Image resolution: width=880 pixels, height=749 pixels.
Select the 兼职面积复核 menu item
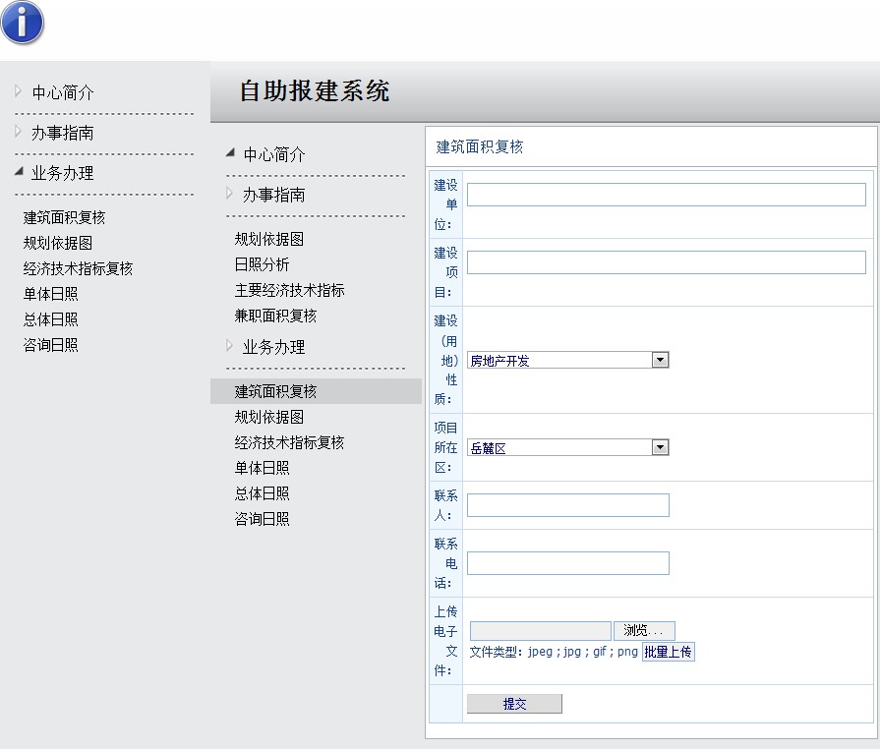275,316
